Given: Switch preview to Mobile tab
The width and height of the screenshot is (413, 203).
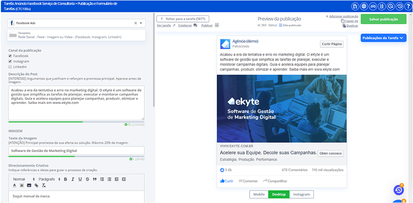Looking at the screenshot, I should [x=259, y=194].
